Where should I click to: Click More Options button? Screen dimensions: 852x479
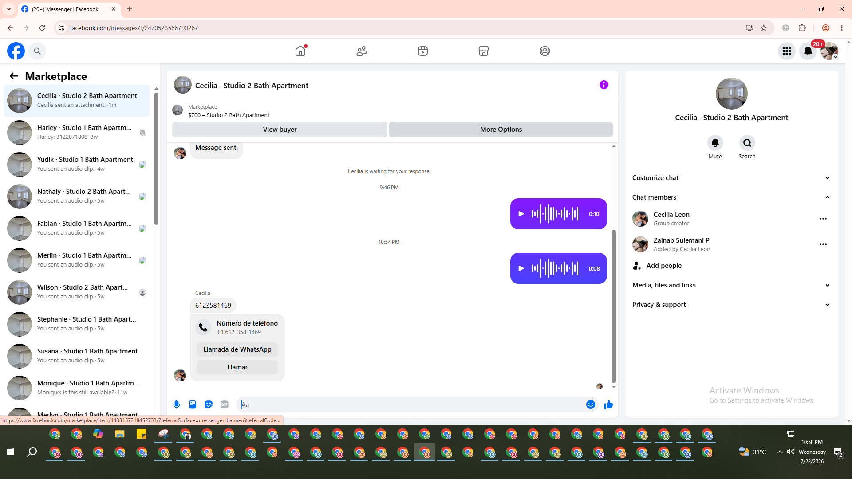coord(501,130)
